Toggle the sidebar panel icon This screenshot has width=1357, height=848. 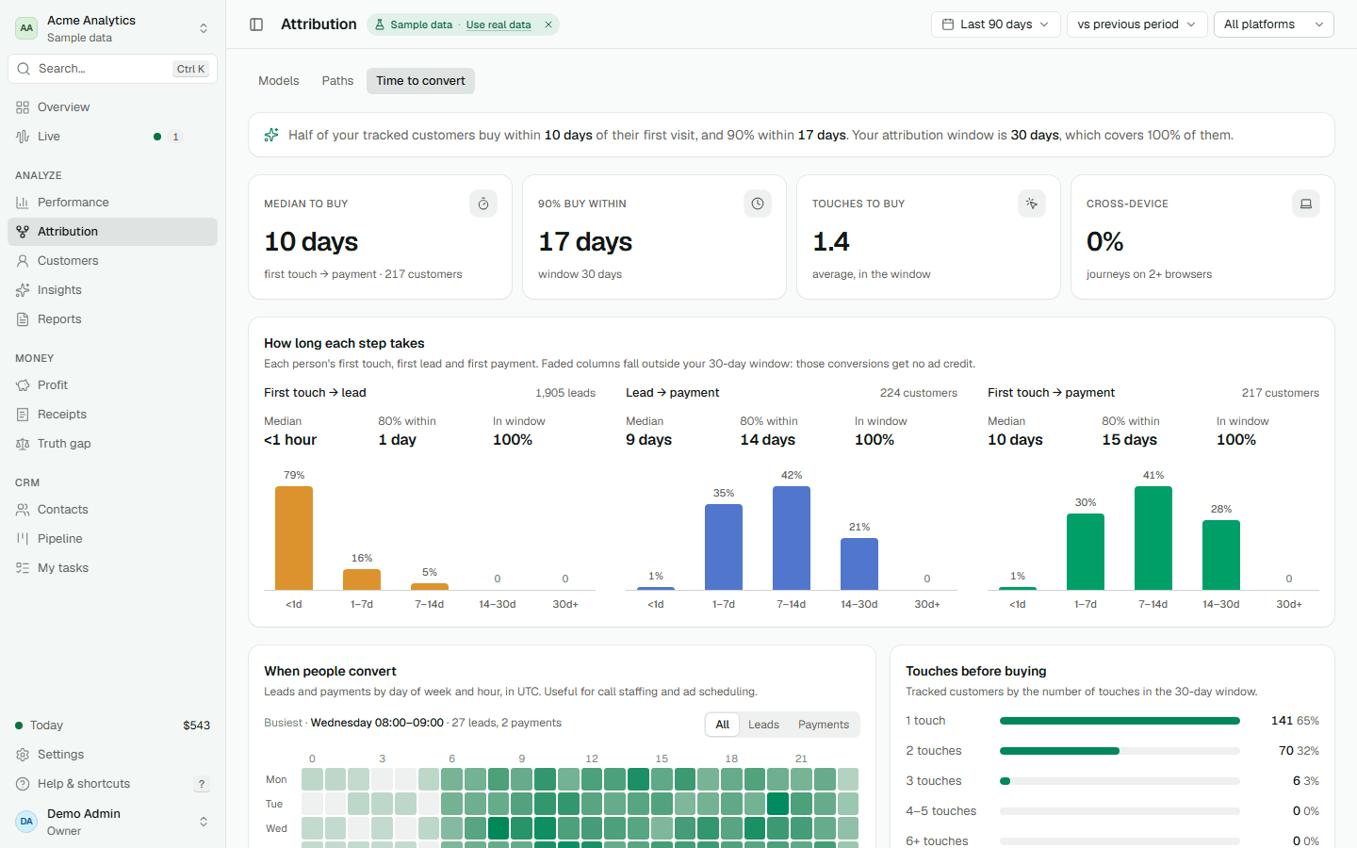(256, 24)
